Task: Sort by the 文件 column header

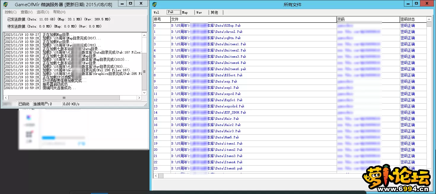Action: [254, 19]
